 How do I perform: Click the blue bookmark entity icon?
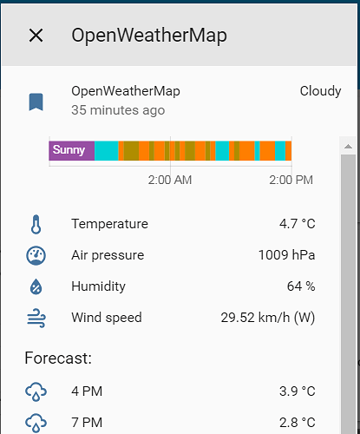coord(36,102)
